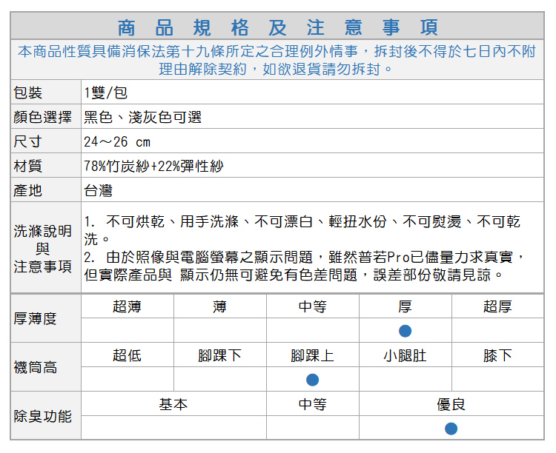Click the blue dot under 腳踝上
Screen dimensions: 556x453
pyautogui.click(x=312, y=380)
